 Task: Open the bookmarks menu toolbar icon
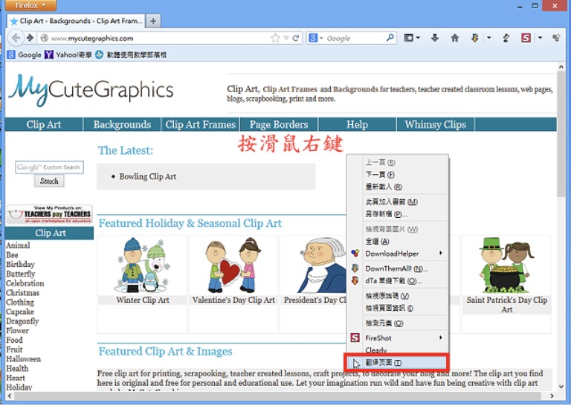click(409, 37)
